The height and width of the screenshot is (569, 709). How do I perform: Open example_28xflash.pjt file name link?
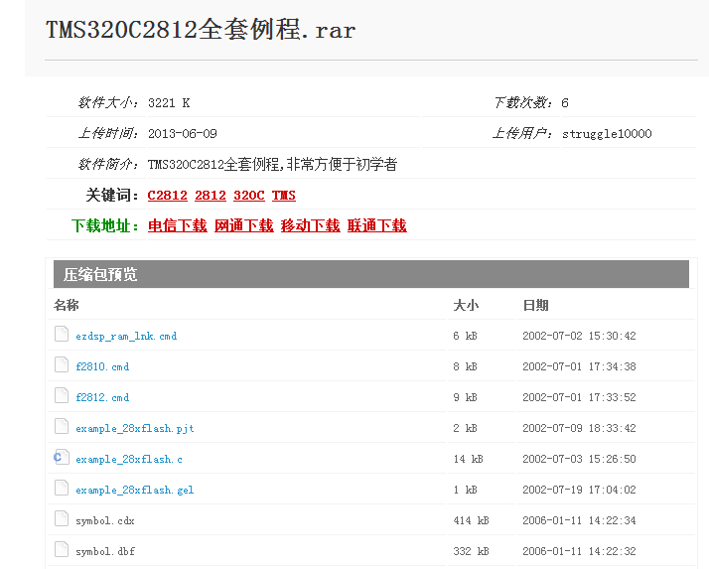tap(135, 429)
